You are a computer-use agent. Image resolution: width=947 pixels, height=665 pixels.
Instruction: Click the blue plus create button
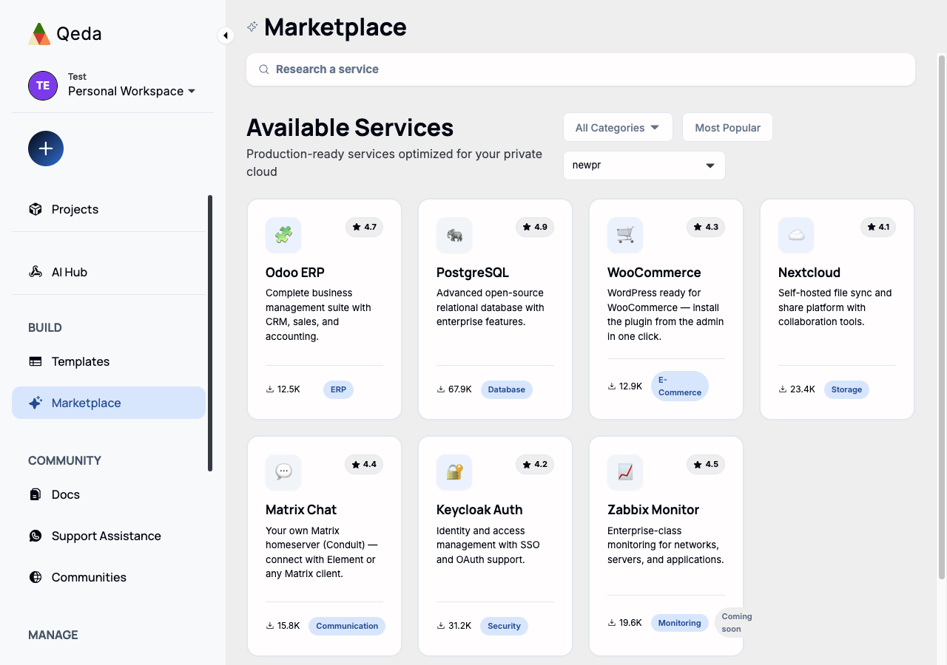[46, 149]
